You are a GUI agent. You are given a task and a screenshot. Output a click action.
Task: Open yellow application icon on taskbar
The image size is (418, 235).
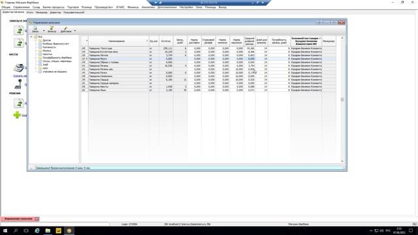tap(58, 230)
